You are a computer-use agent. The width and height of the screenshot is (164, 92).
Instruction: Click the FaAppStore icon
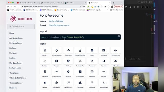click(x=92, y=72)
